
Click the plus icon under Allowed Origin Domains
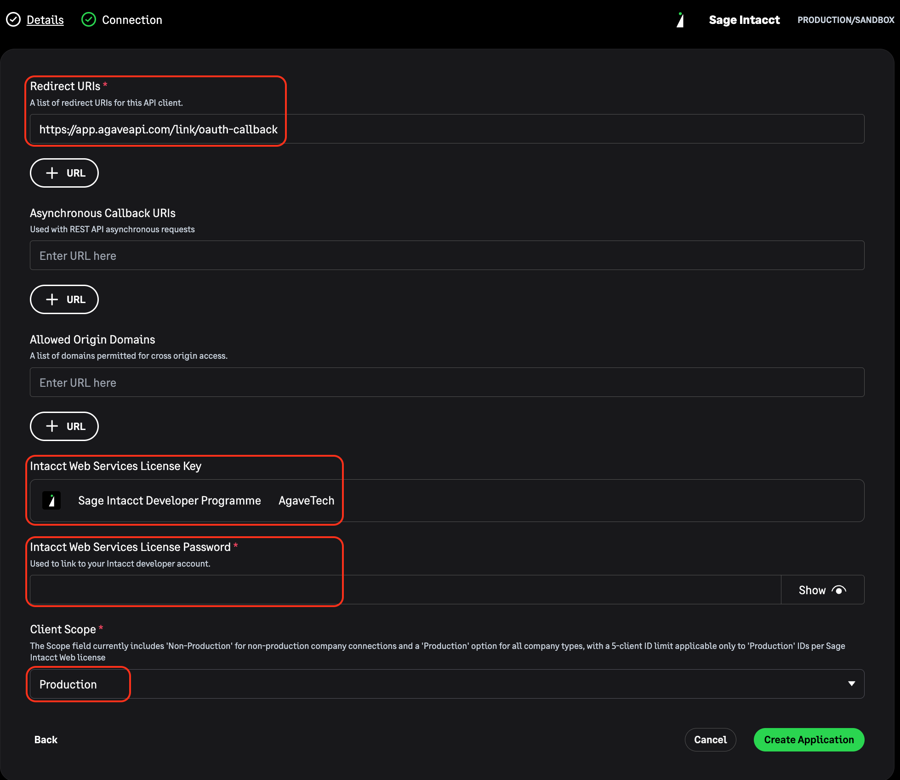(x=52, y=426)
